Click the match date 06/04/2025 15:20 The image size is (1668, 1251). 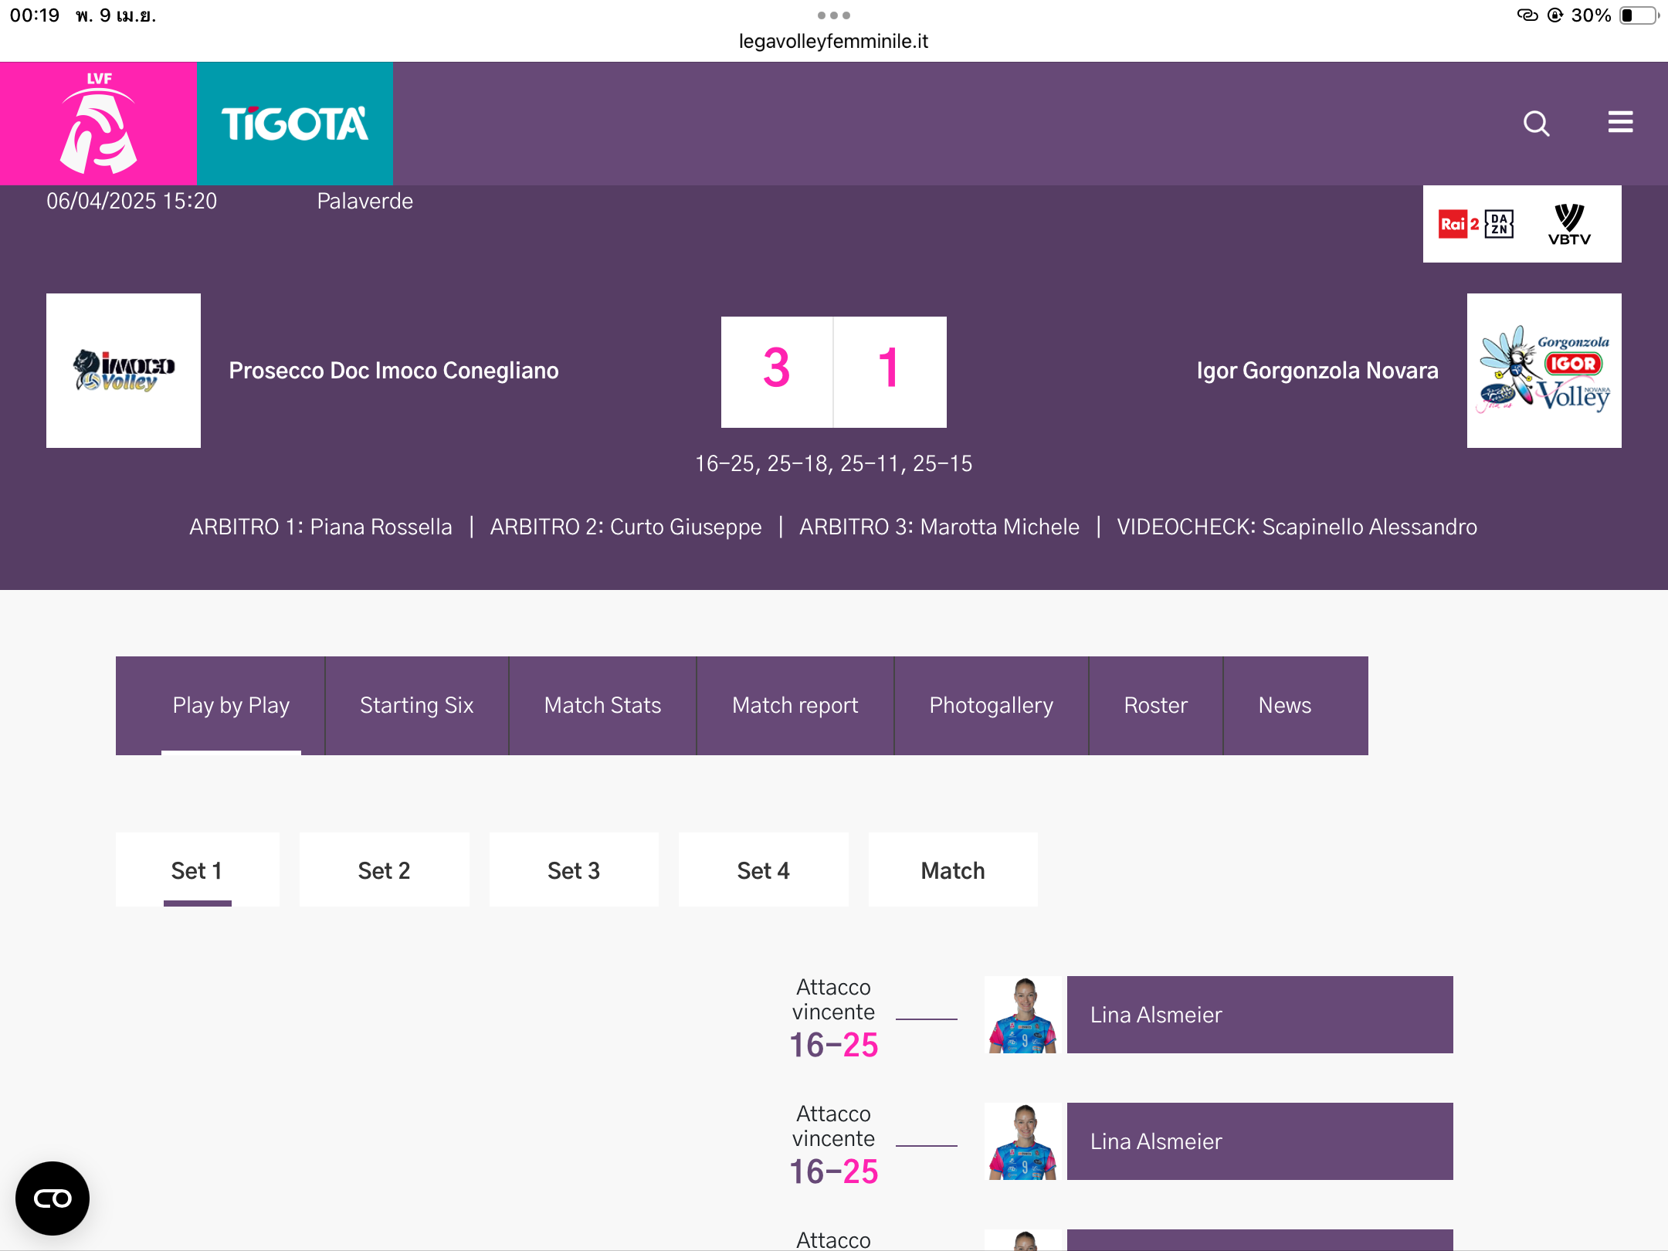pyautogui.click(x=132, y=201)
